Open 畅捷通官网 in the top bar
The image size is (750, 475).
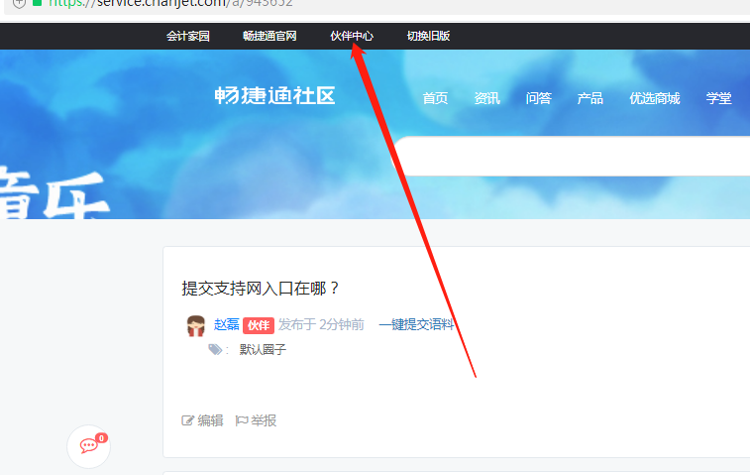(269, 36)
